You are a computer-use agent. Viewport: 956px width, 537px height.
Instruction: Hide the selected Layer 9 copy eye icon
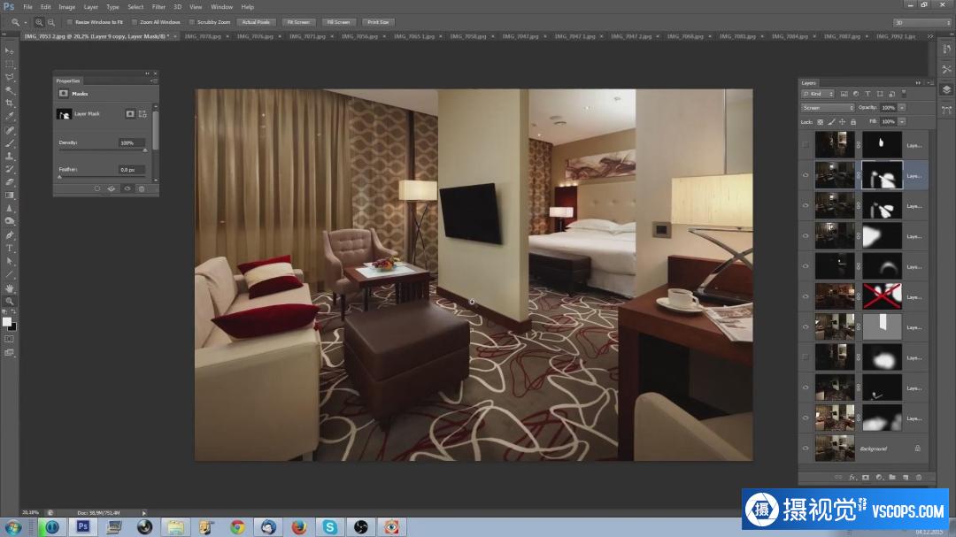(806, 175)
